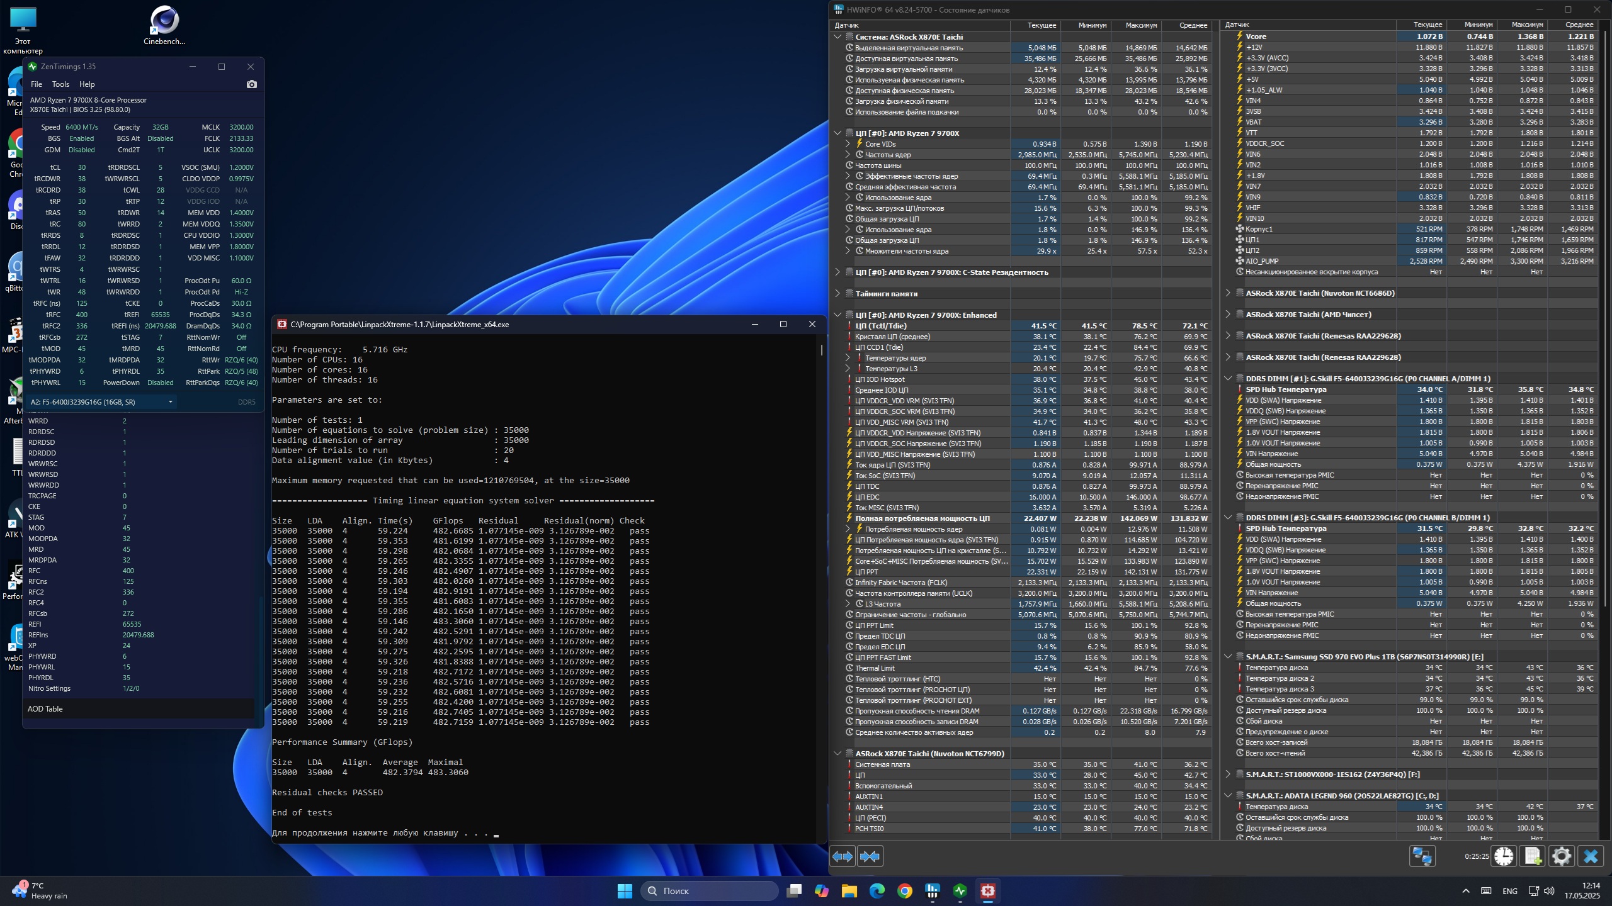Reset sensor statistics with clock icon

1504,856
